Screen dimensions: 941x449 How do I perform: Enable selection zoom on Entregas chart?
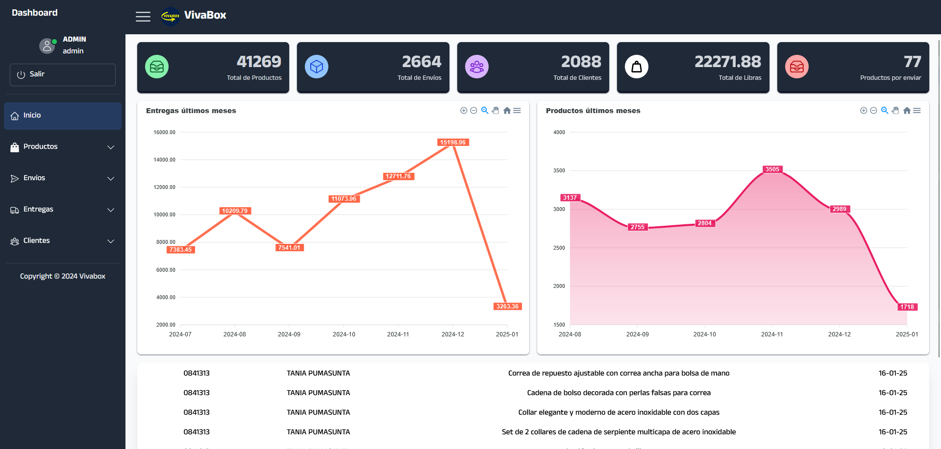pos(485,111)
